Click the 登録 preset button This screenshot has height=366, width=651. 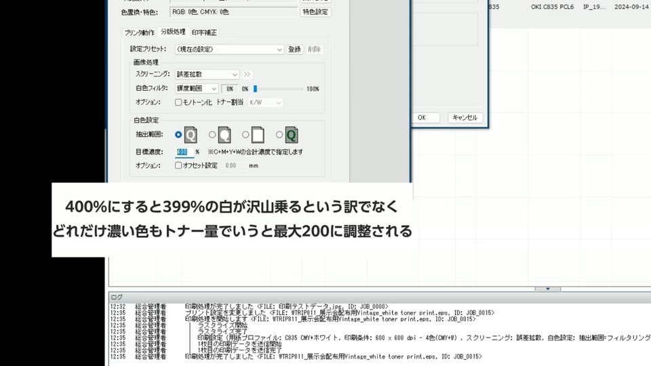pos(294,49)
